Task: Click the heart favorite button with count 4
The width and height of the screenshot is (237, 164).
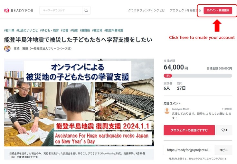Action: (224, 130)
